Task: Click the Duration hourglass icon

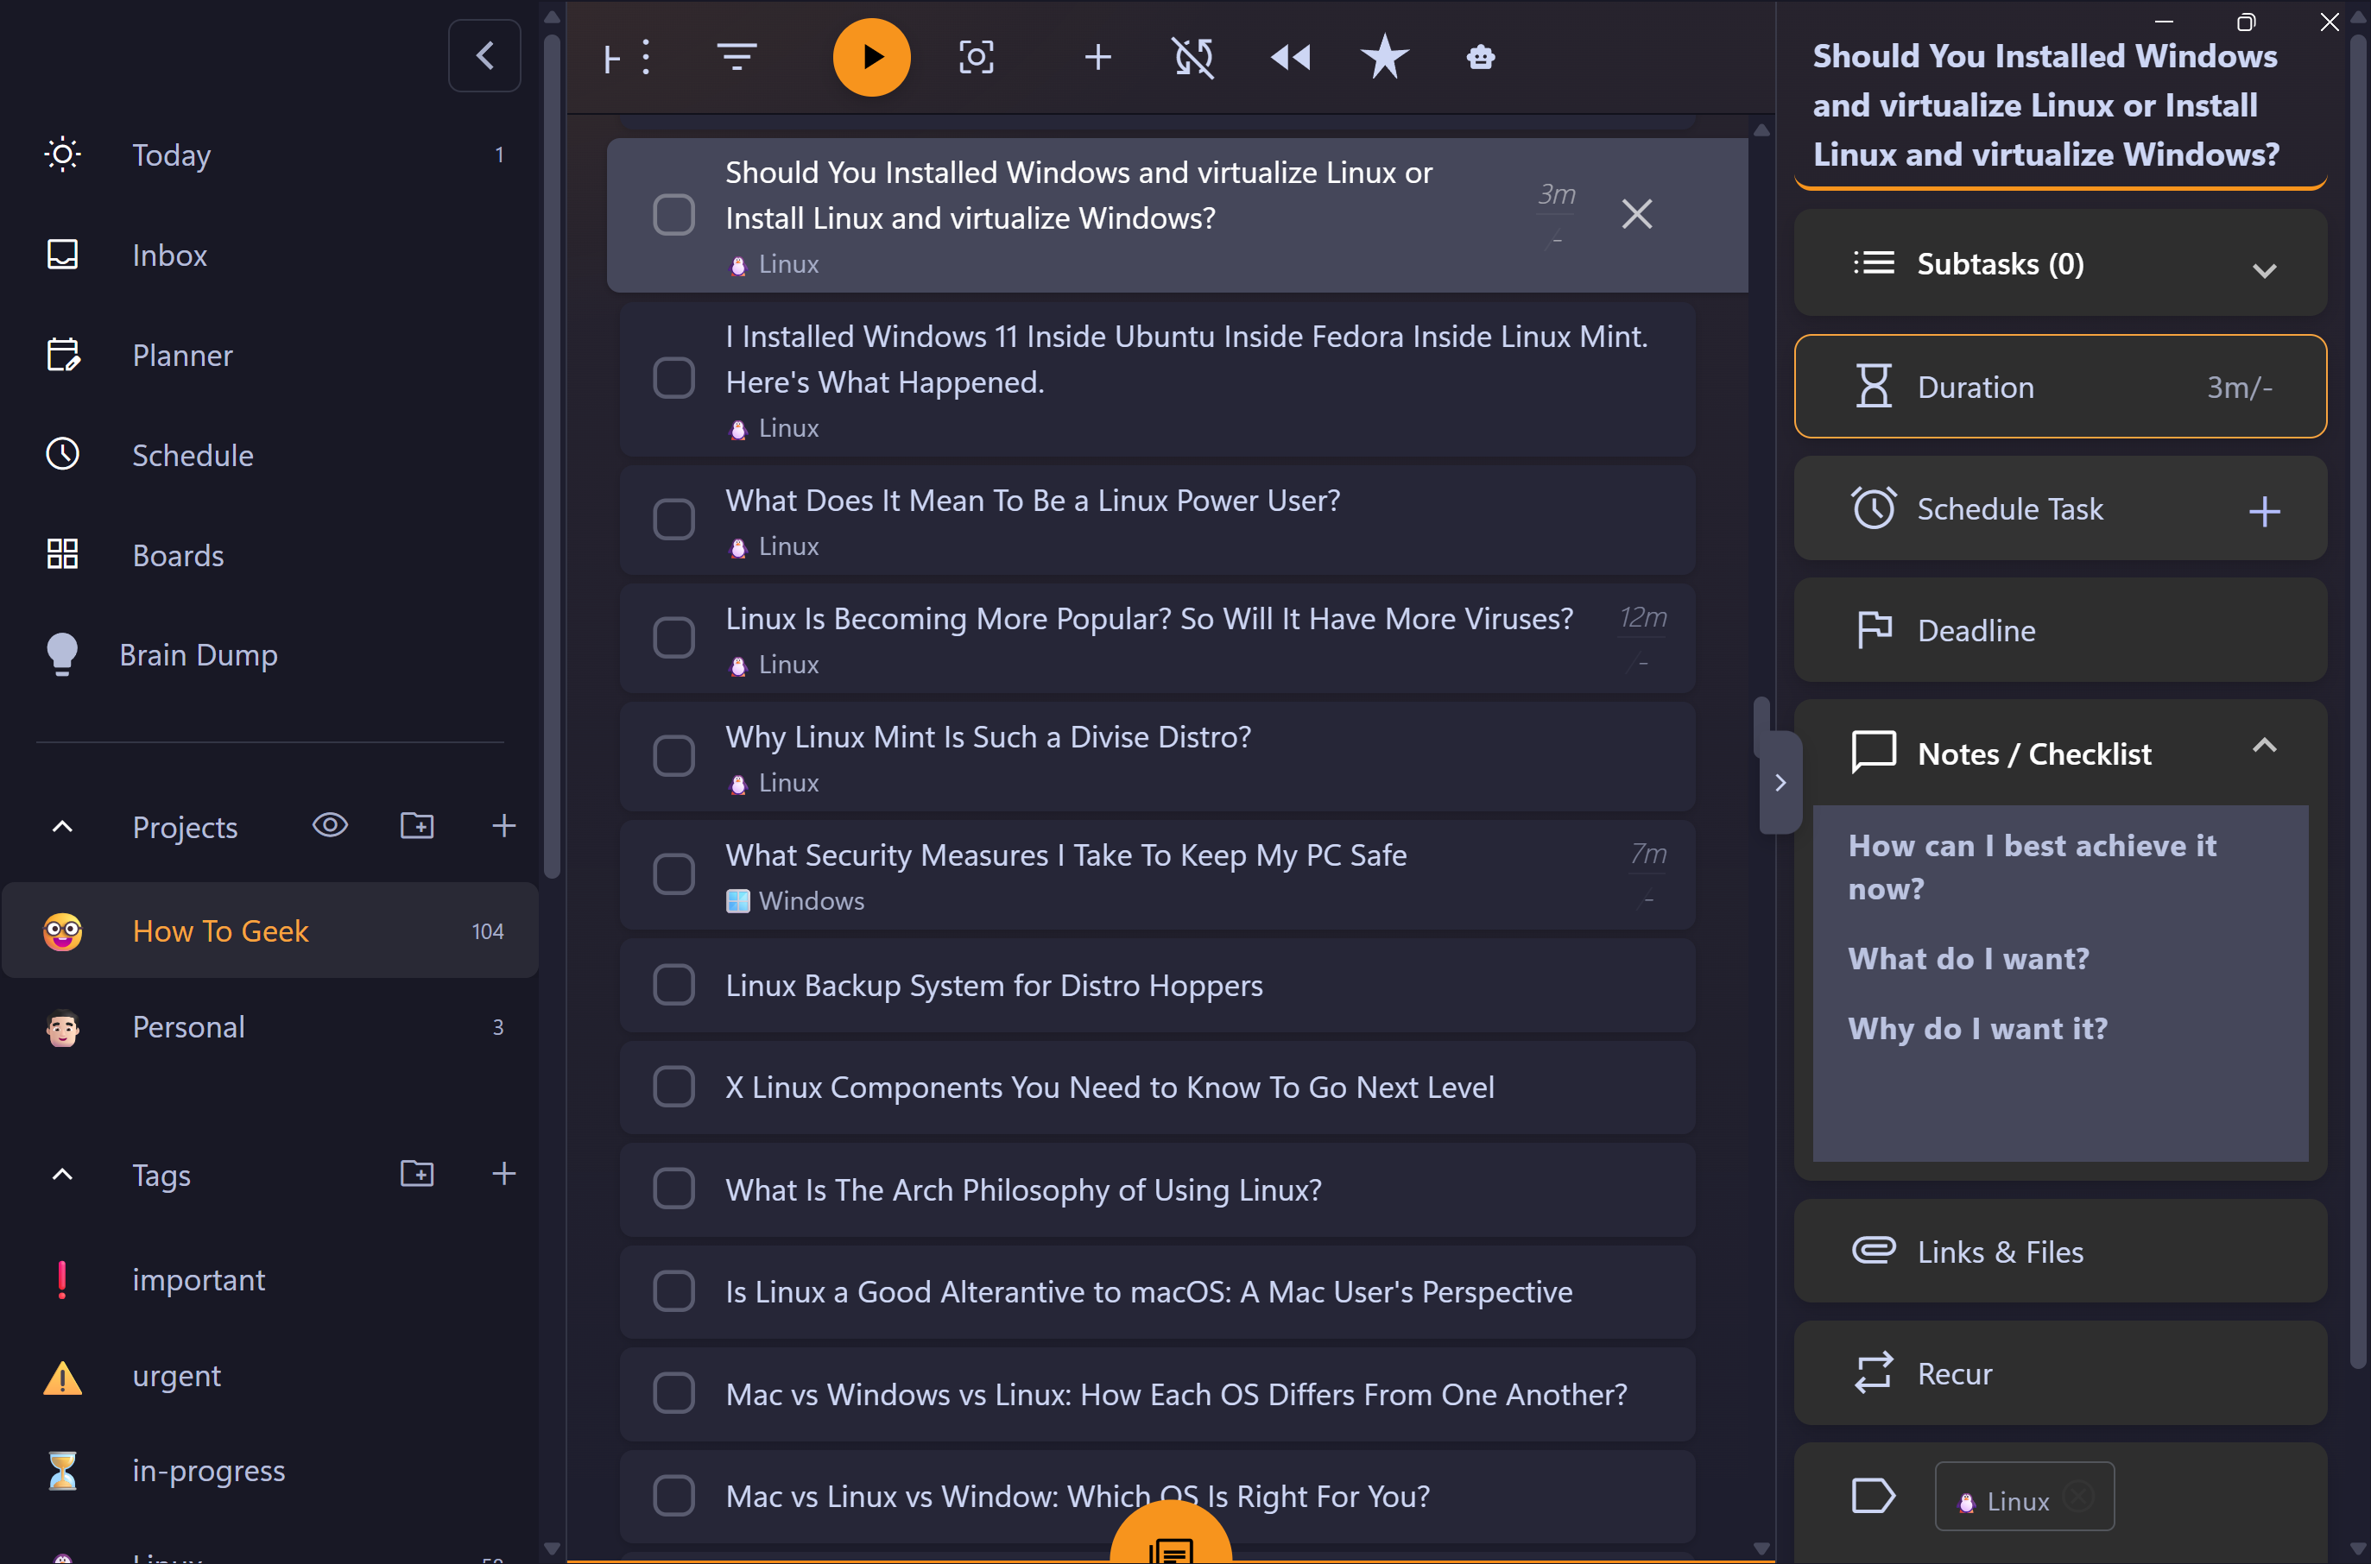Action: (1872, 385)
